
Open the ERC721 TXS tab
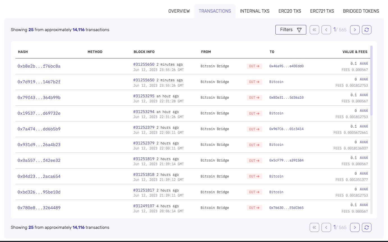(x=322, y=11)
